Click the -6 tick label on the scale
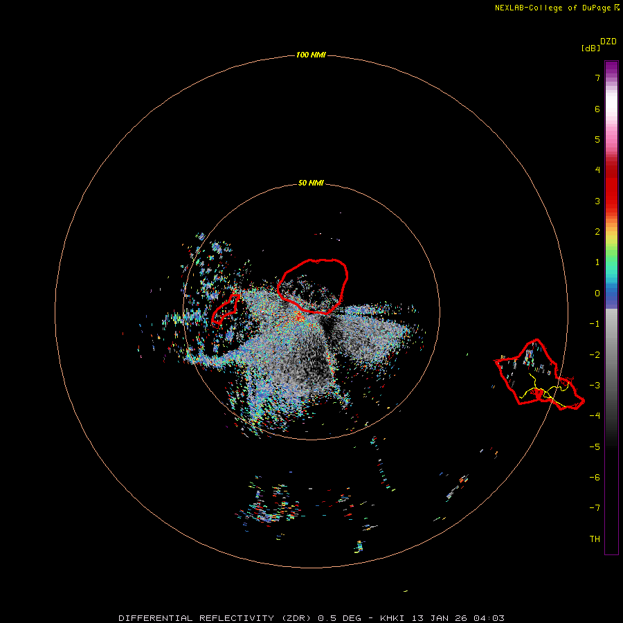Image resolution: width=623 pixels, height=623 pixels. tap(595, 477)
